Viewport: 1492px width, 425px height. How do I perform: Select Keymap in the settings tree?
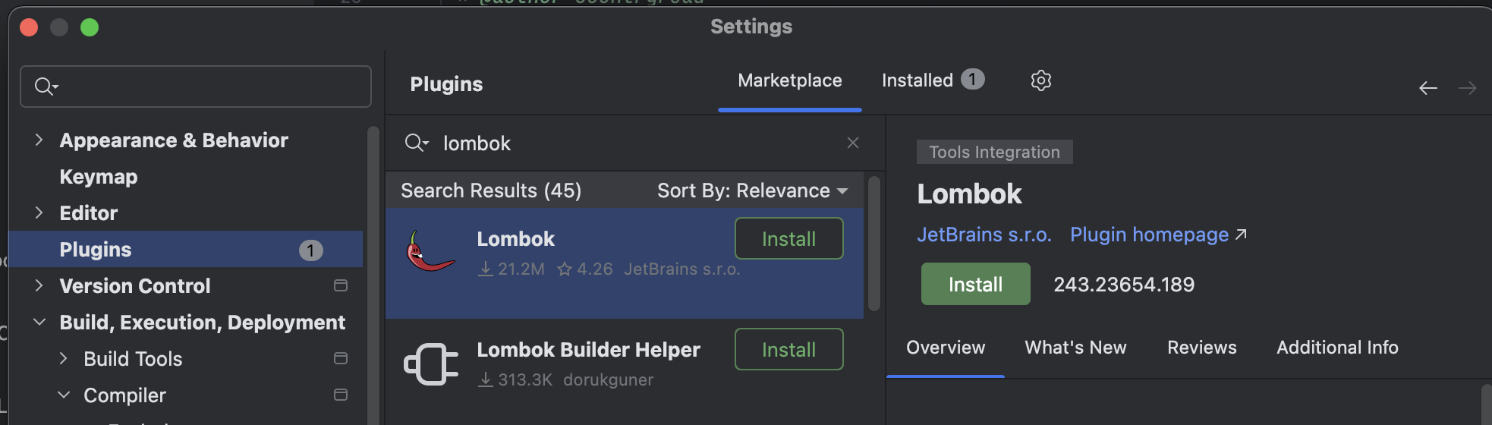[99, 177]
